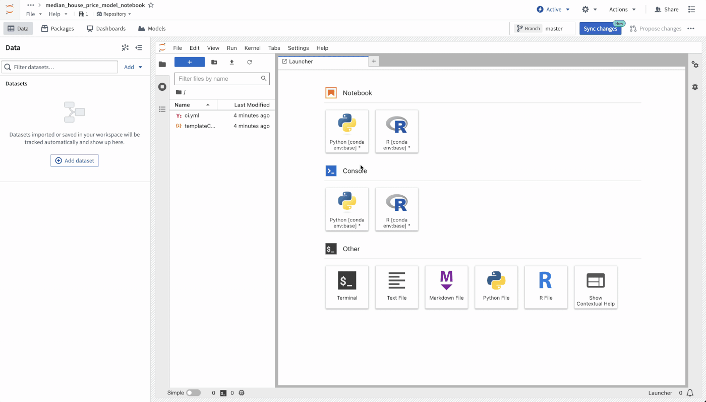
Task: Star the median_house_price_model_notebook title
Action: click(151, 5)
